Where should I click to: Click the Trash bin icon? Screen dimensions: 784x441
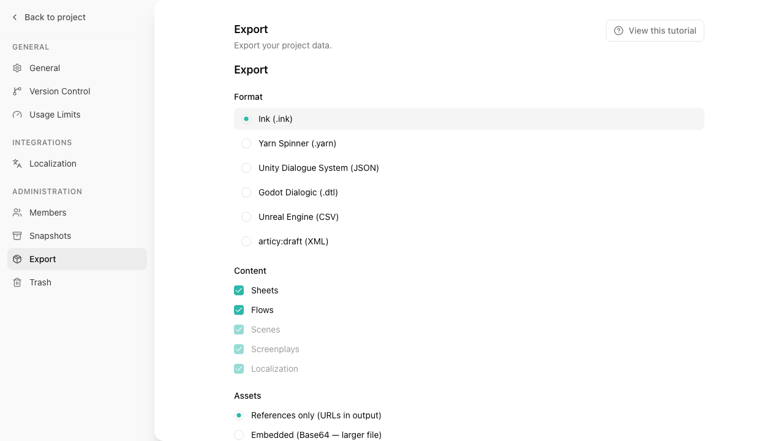17,282
